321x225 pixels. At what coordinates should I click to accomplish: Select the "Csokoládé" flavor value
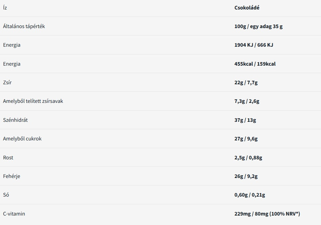pos(247,8)
